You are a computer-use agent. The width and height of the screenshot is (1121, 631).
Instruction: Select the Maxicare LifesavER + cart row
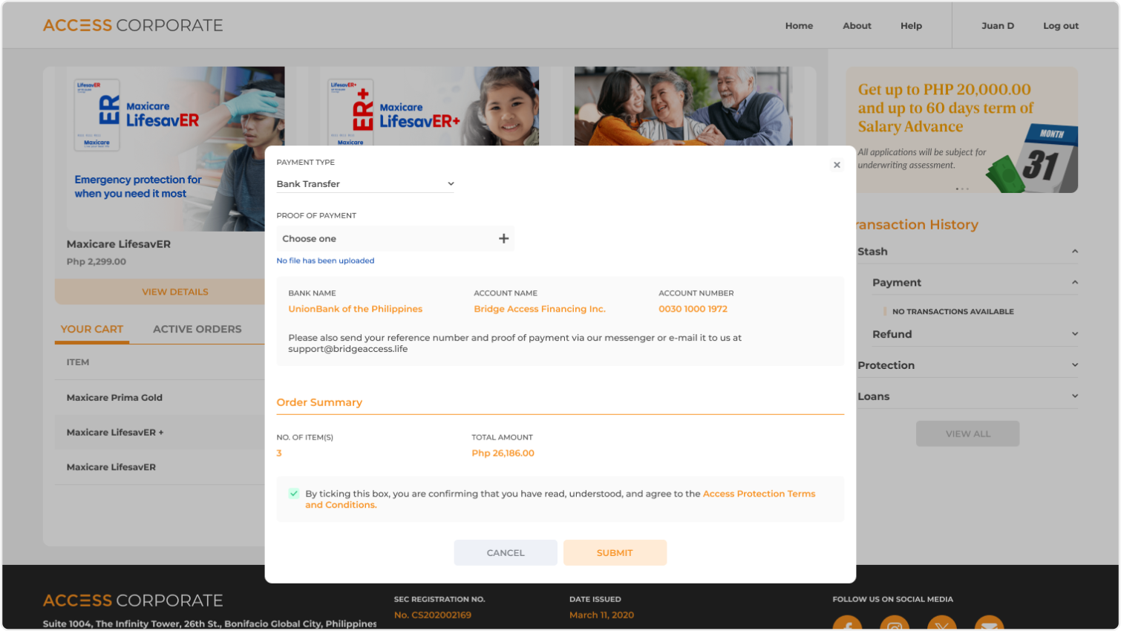click(160, 432)
